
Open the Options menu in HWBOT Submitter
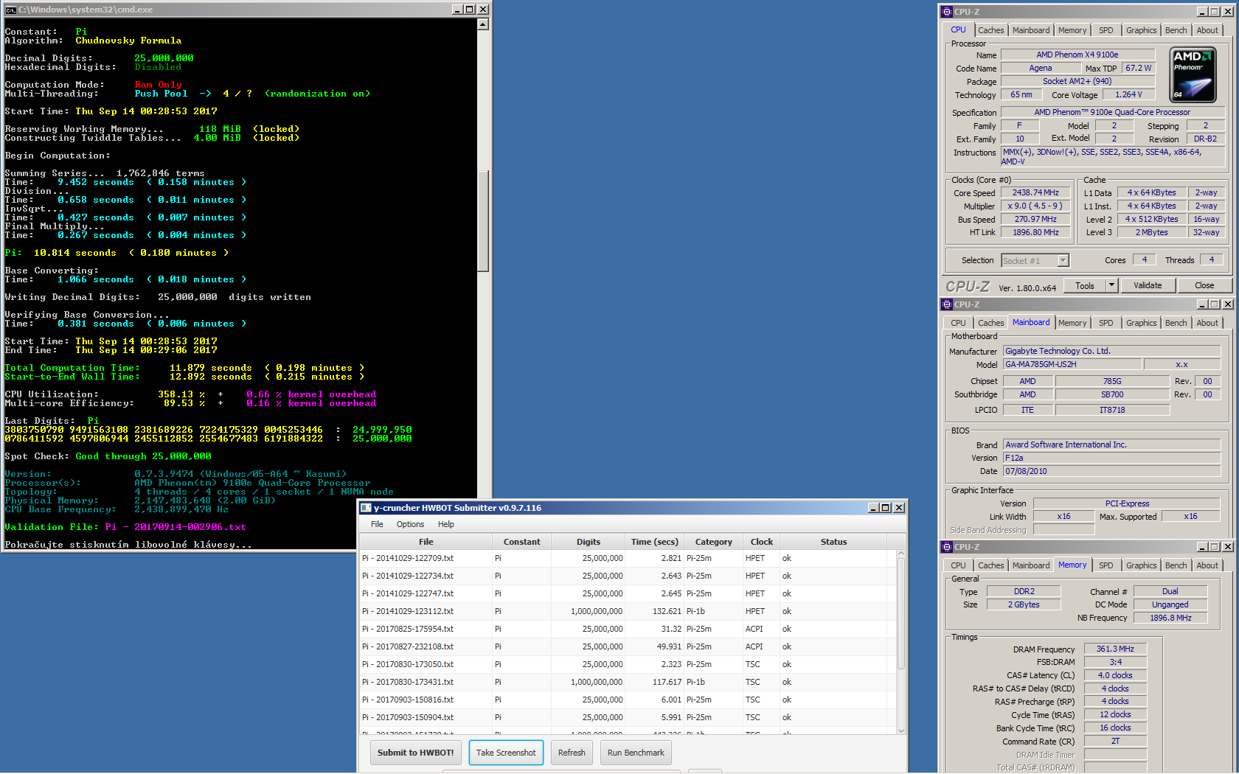pos(410,524)
